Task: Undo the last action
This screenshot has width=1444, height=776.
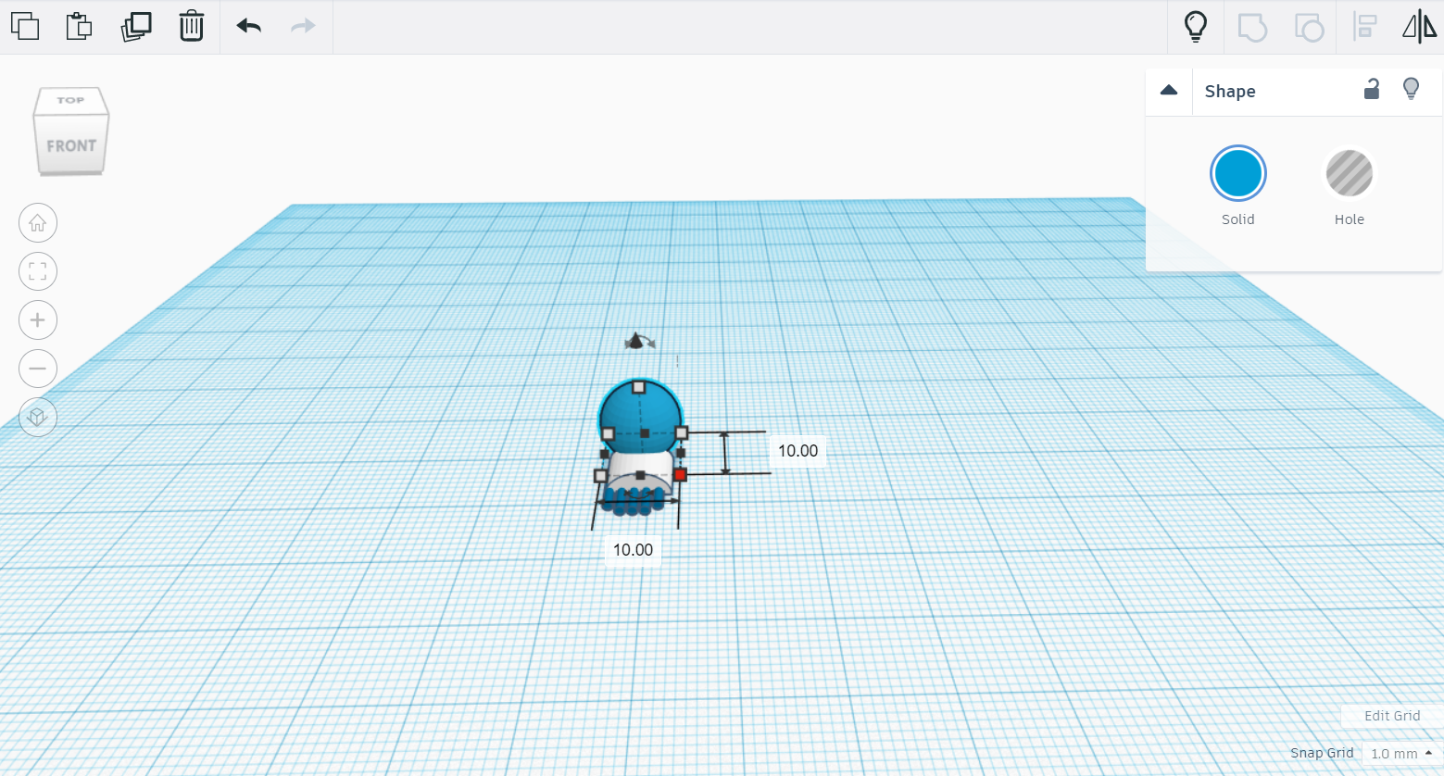Action: click(x=249, y=26)
